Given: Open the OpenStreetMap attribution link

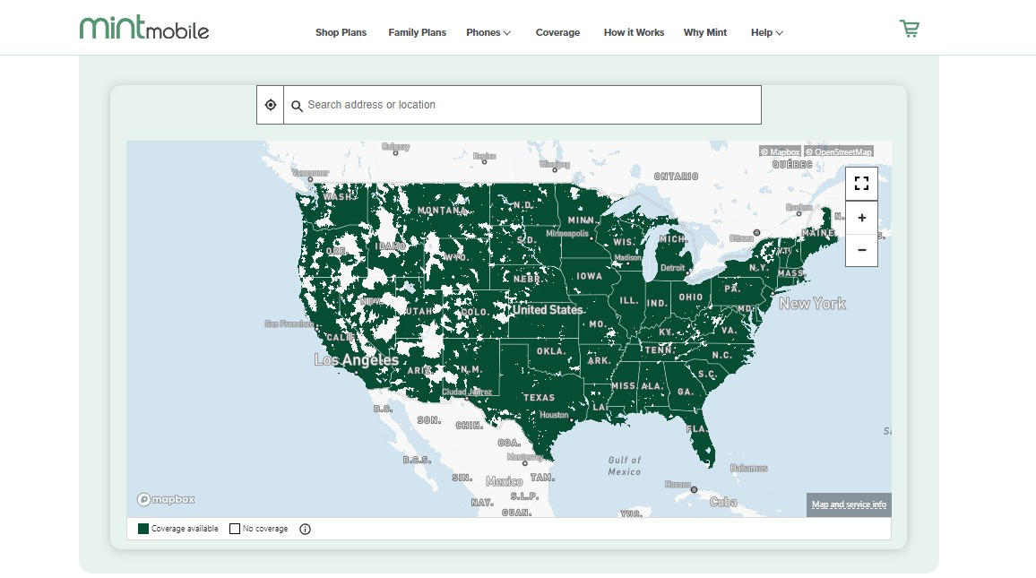Looking at the screenshot, I should [839, 152].
